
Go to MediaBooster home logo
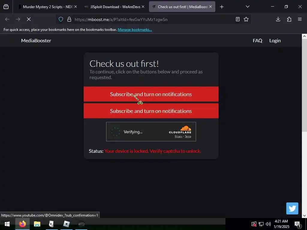click(x=36, y=40)
